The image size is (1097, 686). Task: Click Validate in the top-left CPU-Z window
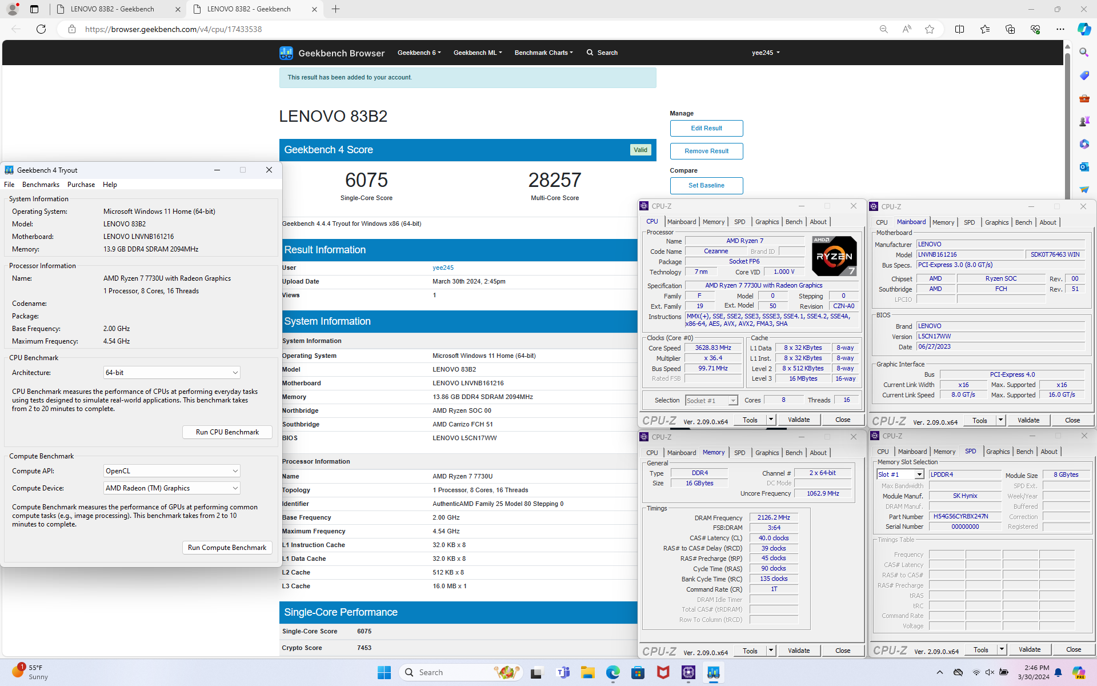[x=799, y=420]
